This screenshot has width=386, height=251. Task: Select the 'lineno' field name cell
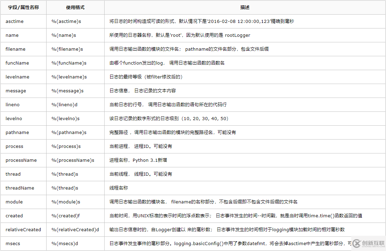tap(23, 105)
